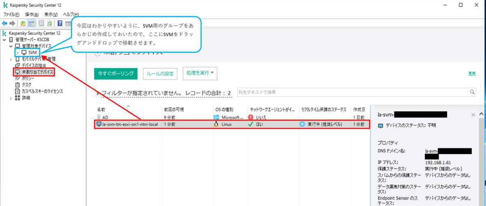
Task: Sort by the 名前 column header
Action: point(128,110)
